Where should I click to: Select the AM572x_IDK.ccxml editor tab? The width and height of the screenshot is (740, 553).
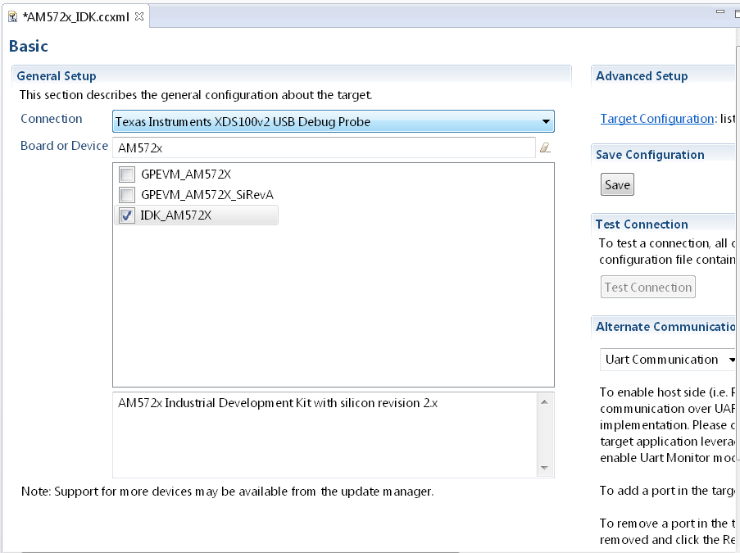(x=74, y=15)
